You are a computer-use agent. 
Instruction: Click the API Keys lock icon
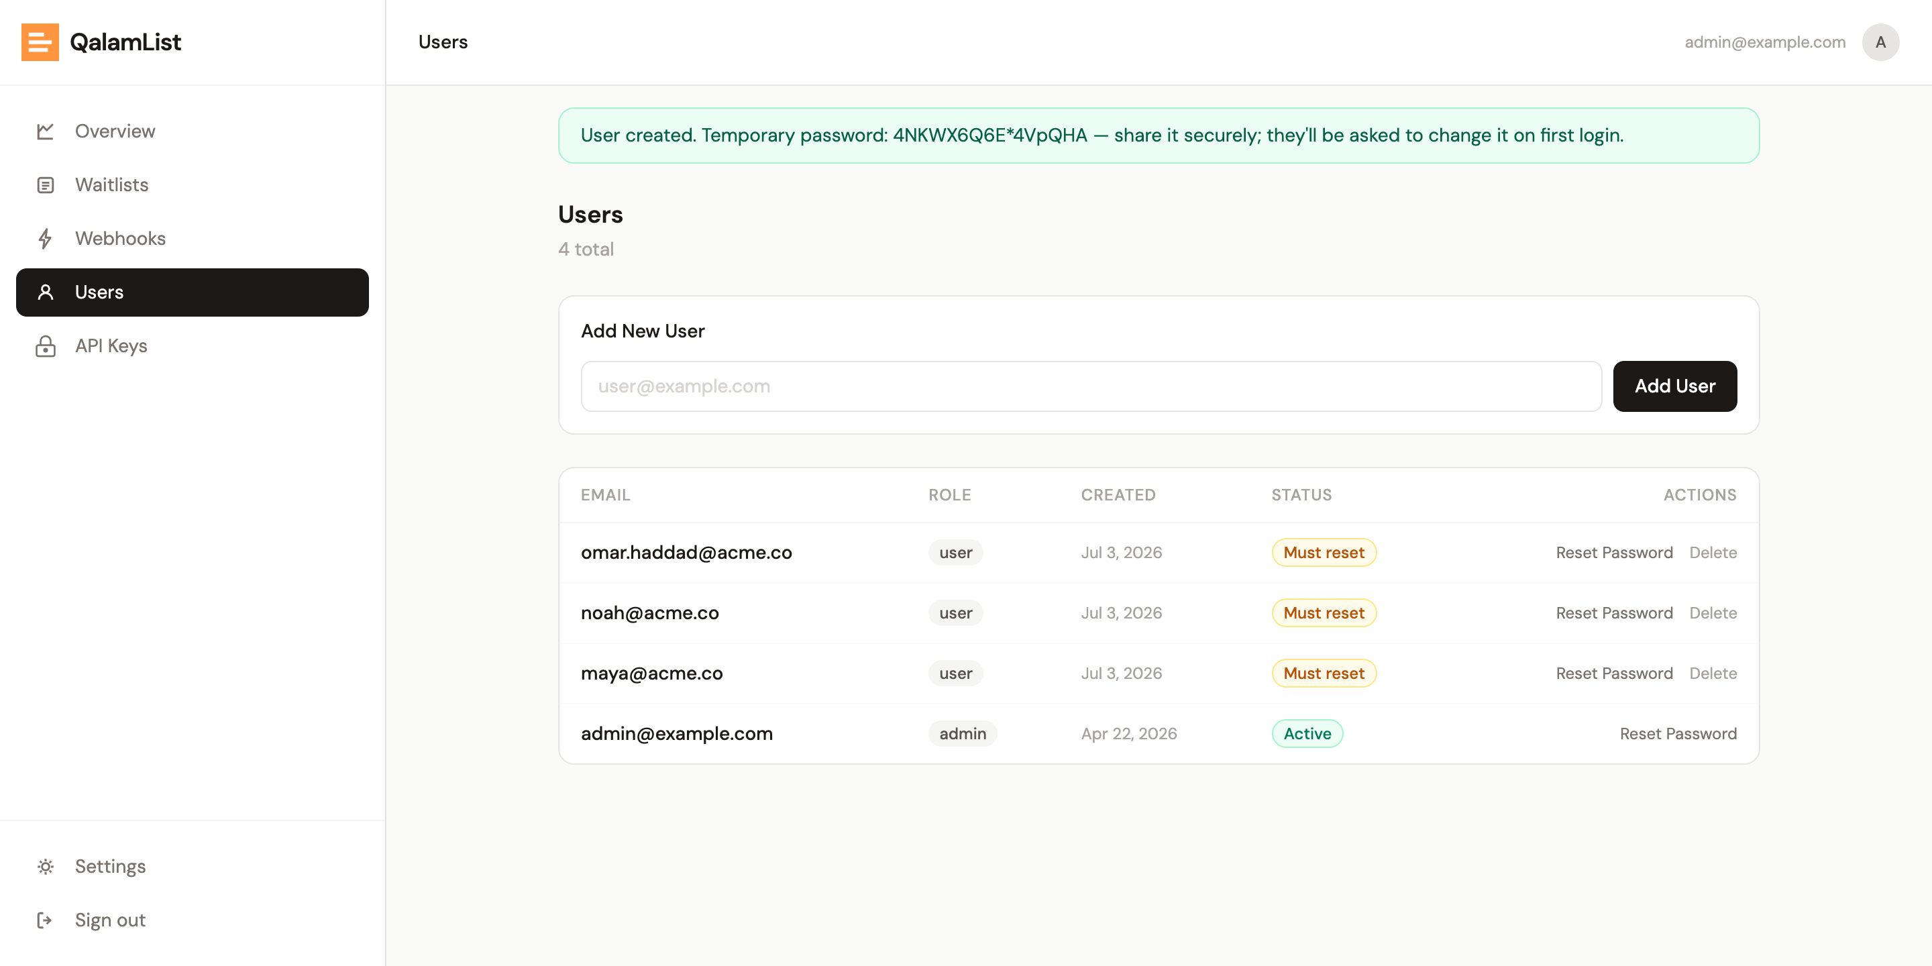(x=46, y=345)
